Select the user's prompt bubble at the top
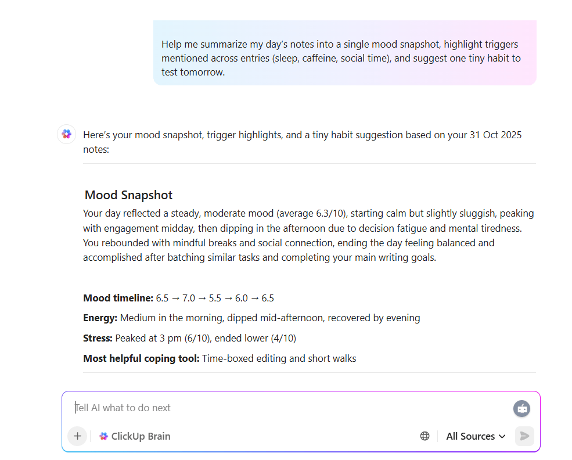Screen dimensions: 572x460 [344, 53]
